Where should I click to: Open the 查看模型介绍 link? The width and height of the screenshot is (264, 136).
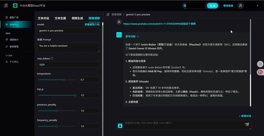92,25
